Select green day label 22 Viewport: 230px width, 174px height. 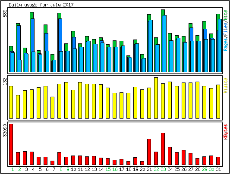coord(156,169)
